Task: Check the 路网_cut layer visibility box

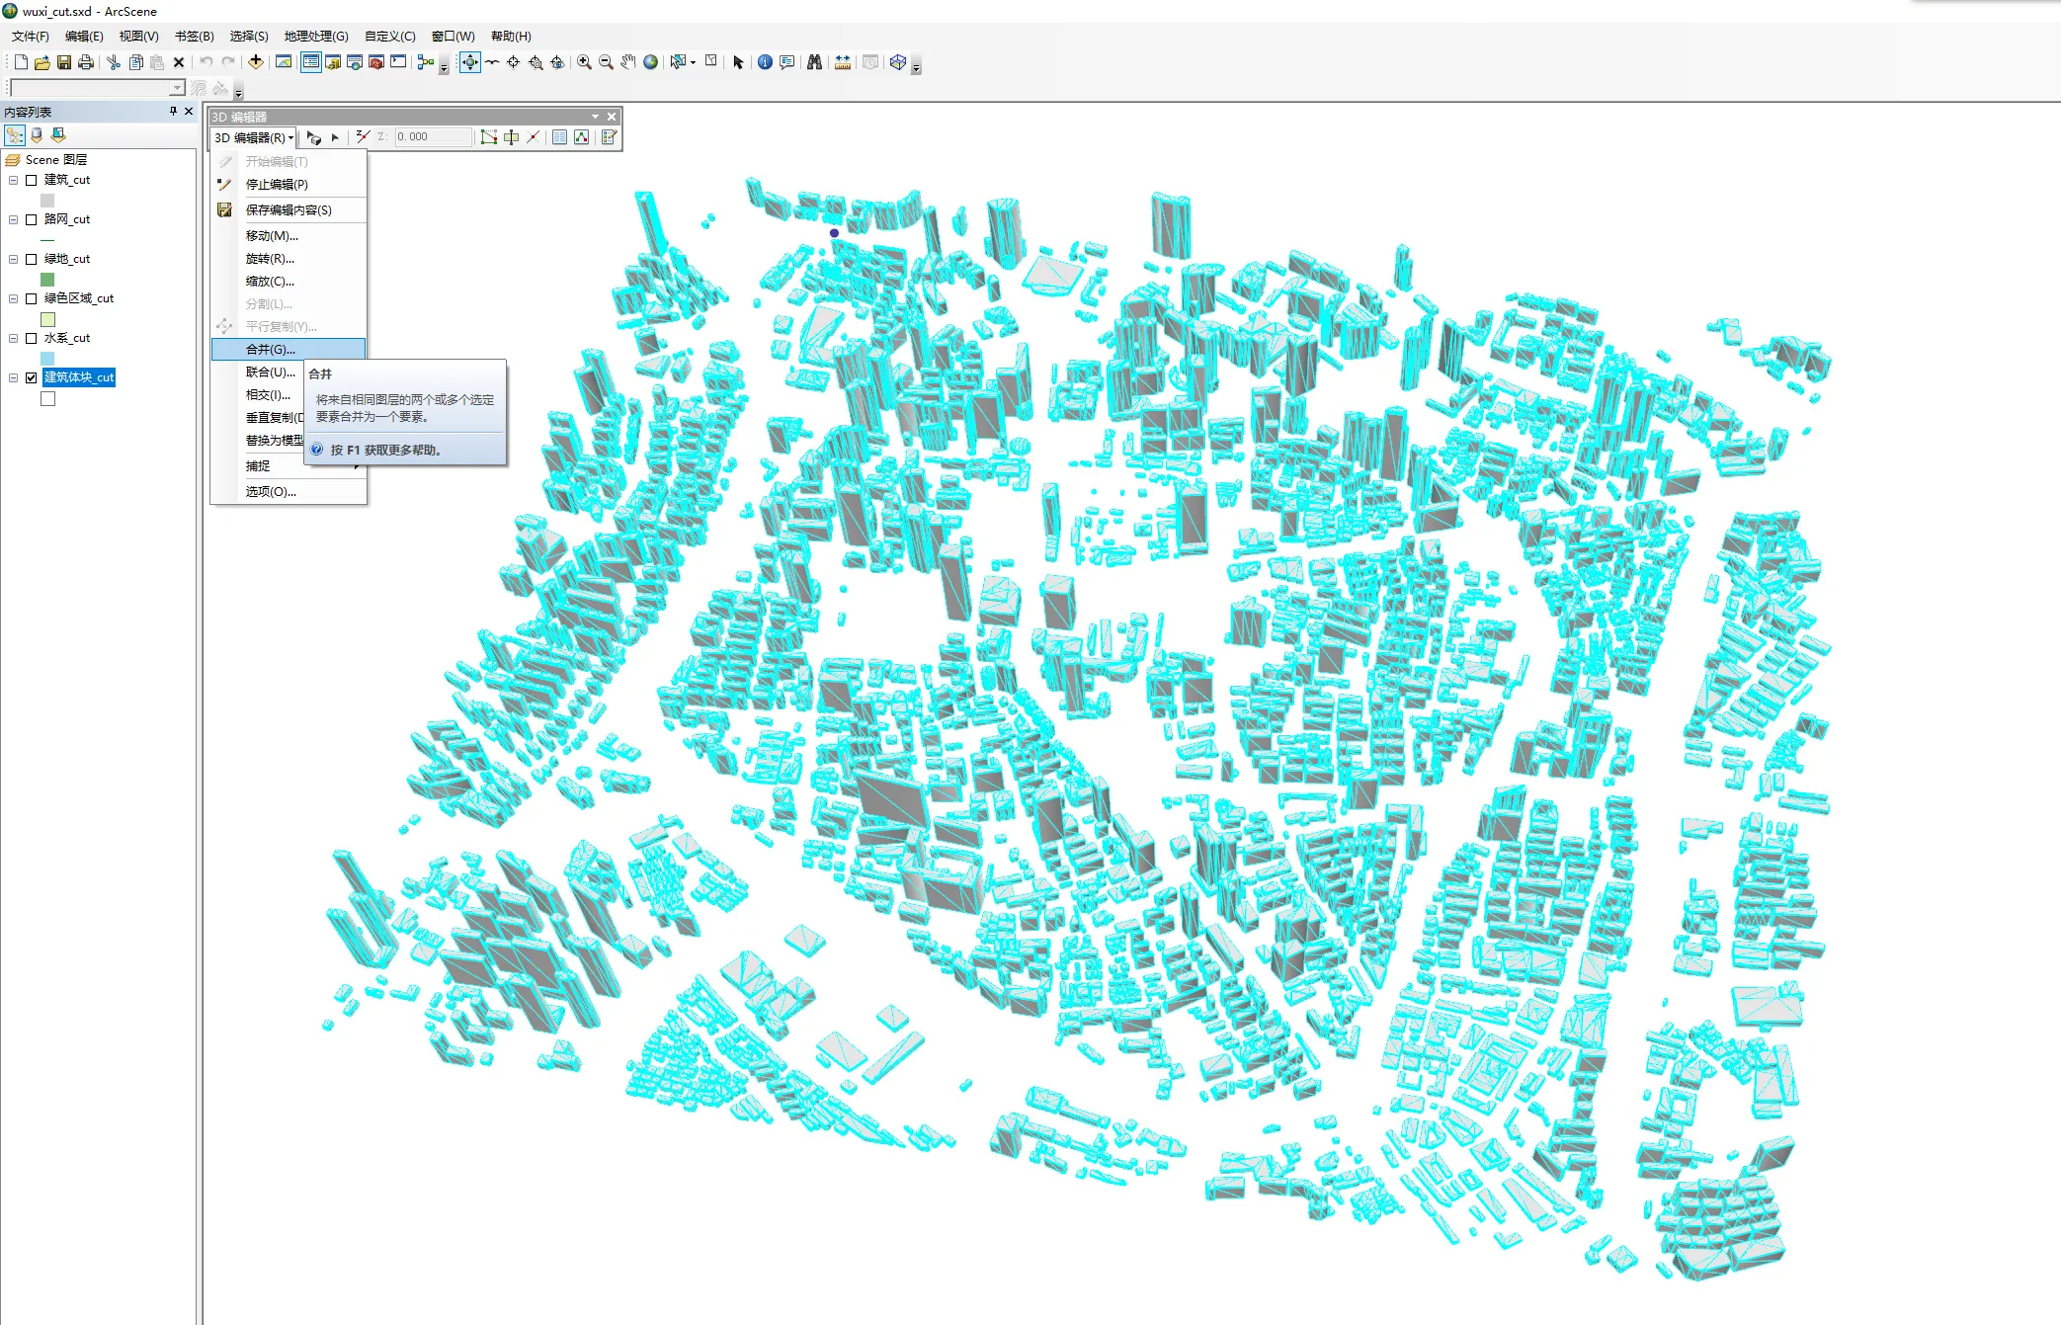Action: tap(32, 219)
